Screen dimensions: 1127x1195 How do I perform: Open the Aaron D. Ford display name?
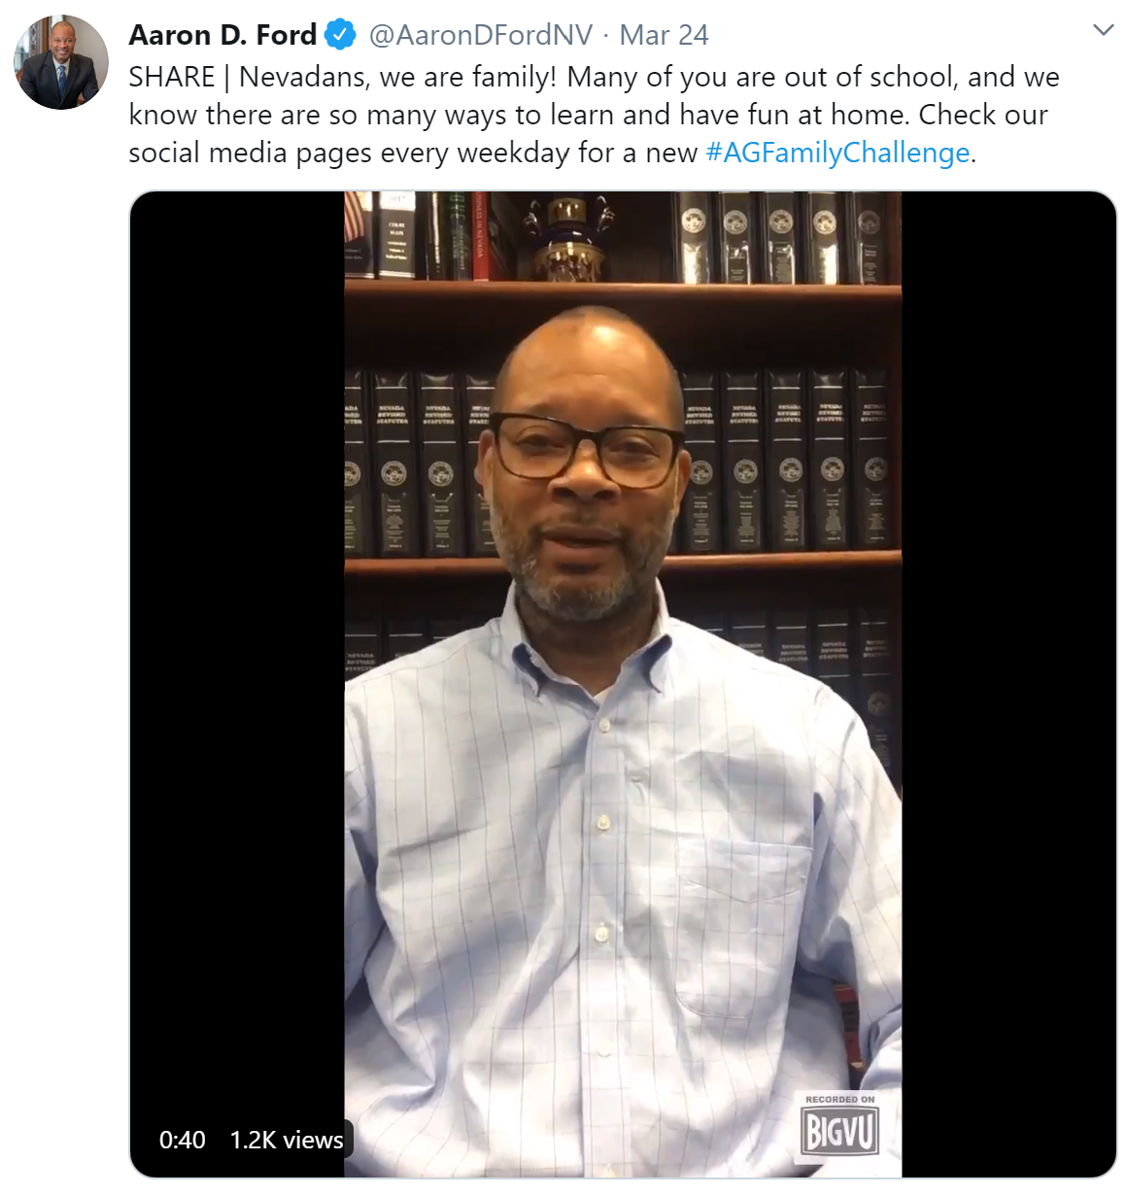(x=222, y=35)
